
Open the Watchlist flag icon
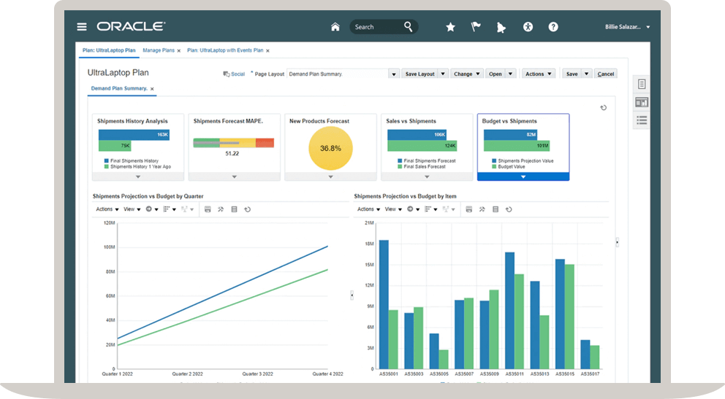pos(476,27)
